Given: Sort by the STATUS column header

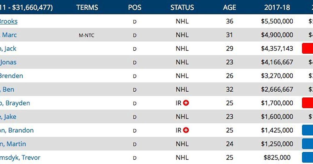Looking at the screenshot, I should (182, 7).
